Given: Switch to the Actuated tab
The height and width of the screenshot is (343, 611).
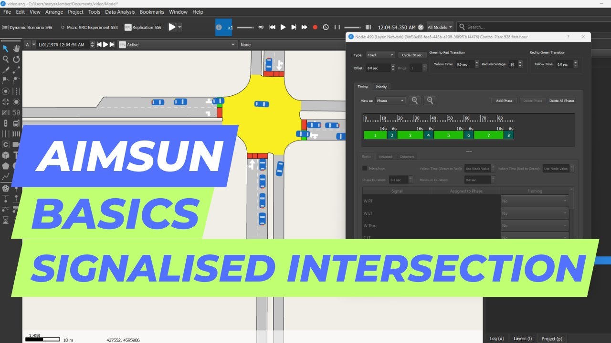Looking at the screenshot, I should click(x=385, y=156).
